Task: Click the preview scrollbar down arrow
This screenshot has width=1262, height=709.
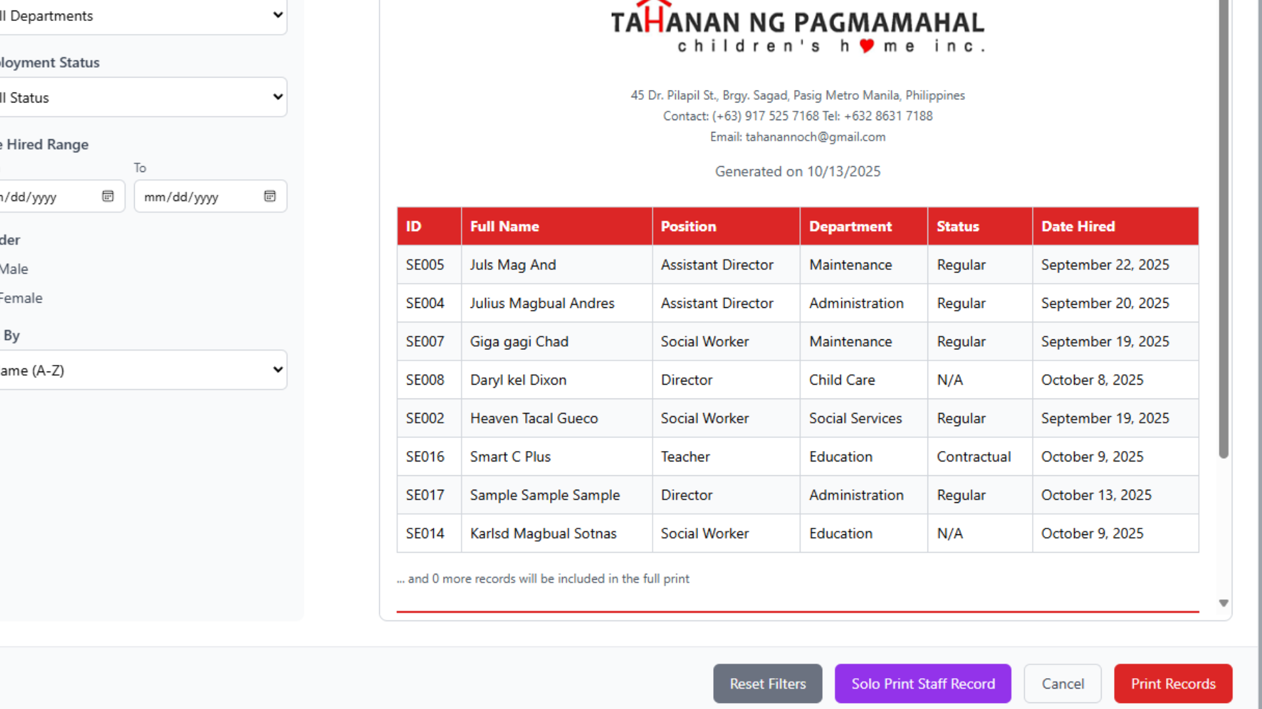Action: click(x=1223, y=603)
